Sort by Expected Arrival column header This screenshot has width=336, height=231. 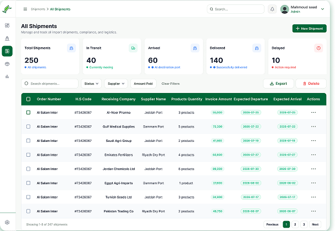[x=288, y=99]
